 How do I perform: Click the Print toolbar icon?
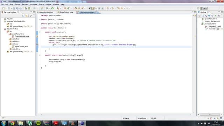[20, 8]
